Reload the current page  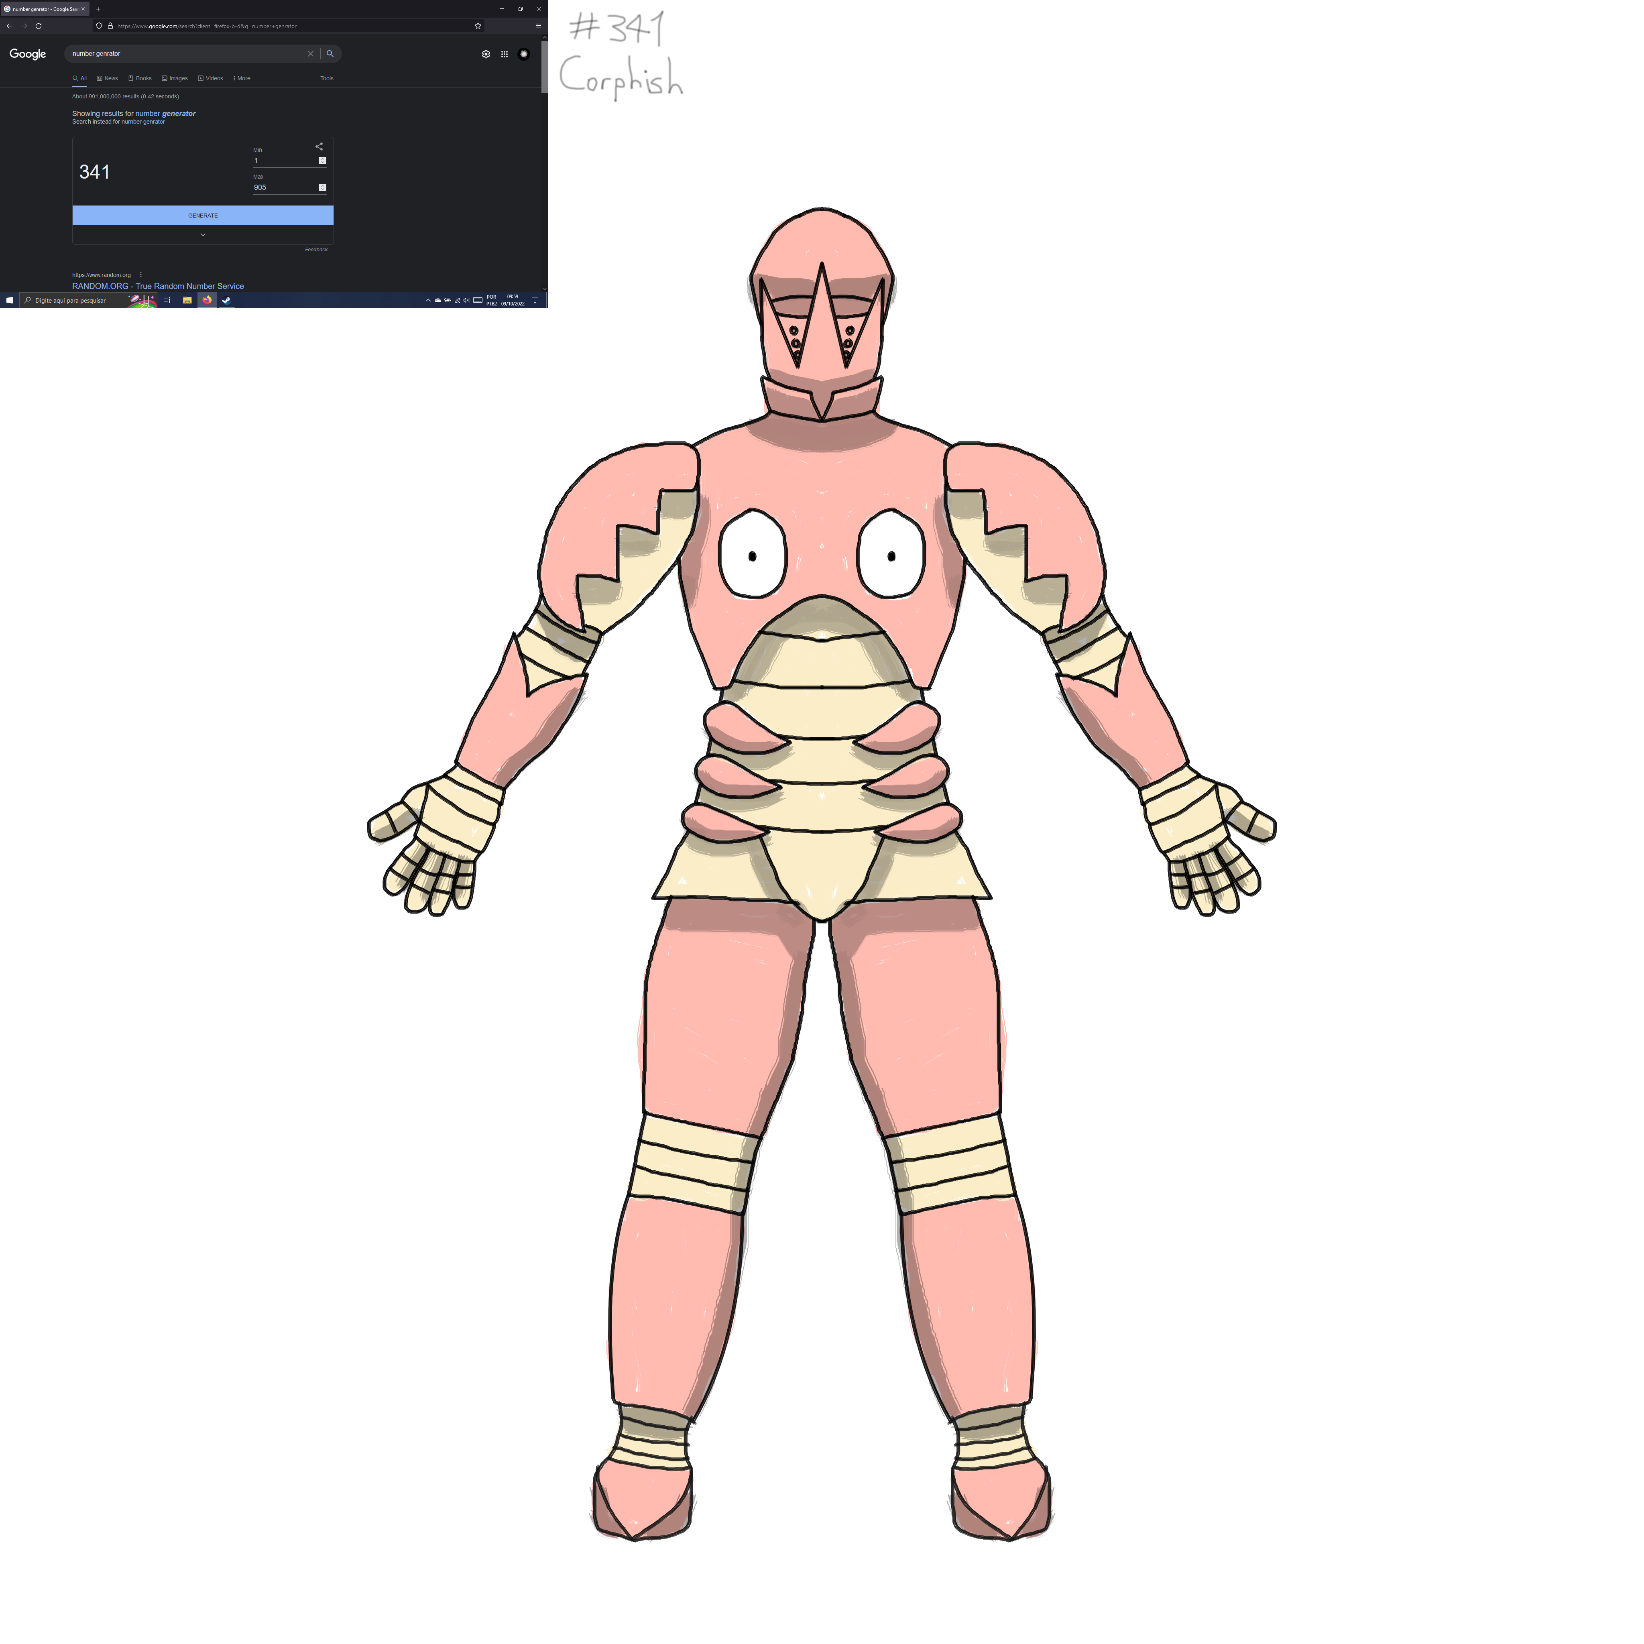38,26
